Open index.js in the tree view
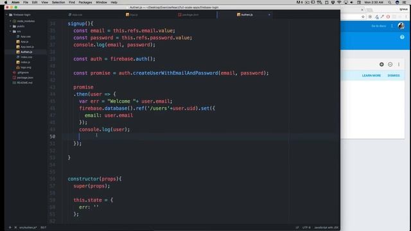The image size is (411, 231). (x=25, y=62)
